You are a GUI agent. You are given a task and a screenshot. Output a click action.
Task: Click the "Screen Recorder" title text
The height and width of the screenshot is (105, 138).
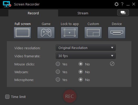(x=27, y=4)
